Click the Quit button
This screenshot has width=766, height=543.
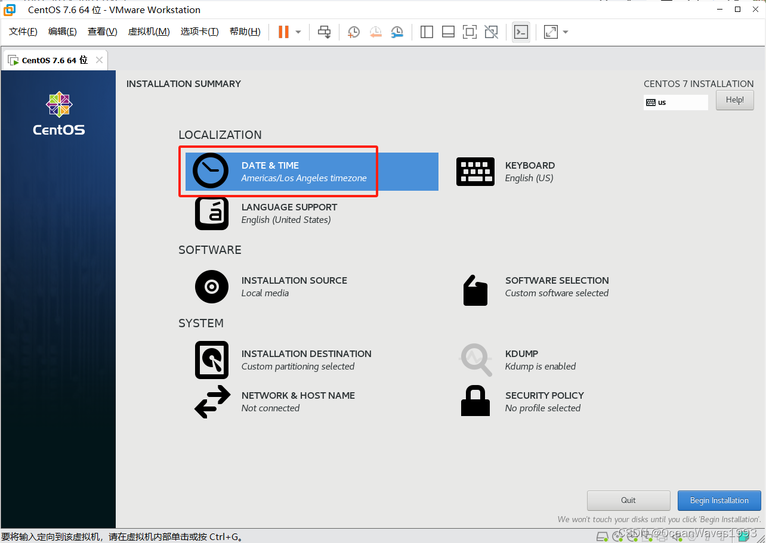click(629, 501)
